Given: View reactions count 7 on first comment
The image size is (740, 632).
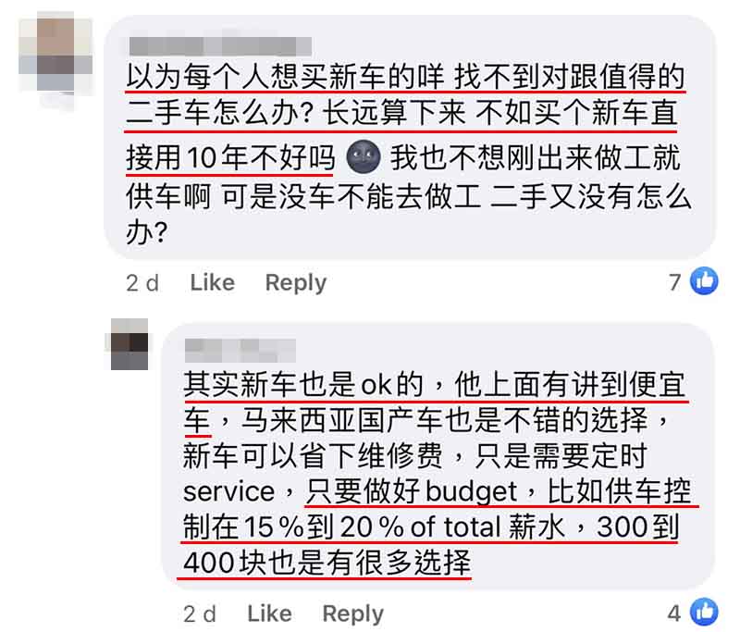Looking at the screenshot, I should (x=675, y=282).
